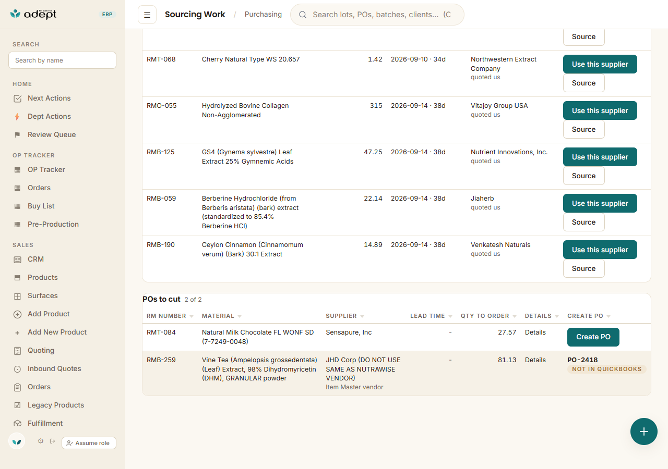Click the logout arrow icon at sidebar bottom
Viewport: 668px width, 469px height.
52,441
